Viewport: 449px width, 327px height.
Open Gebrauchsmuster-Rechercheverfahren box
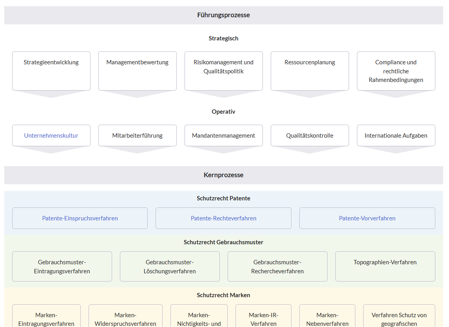point(277,267)
